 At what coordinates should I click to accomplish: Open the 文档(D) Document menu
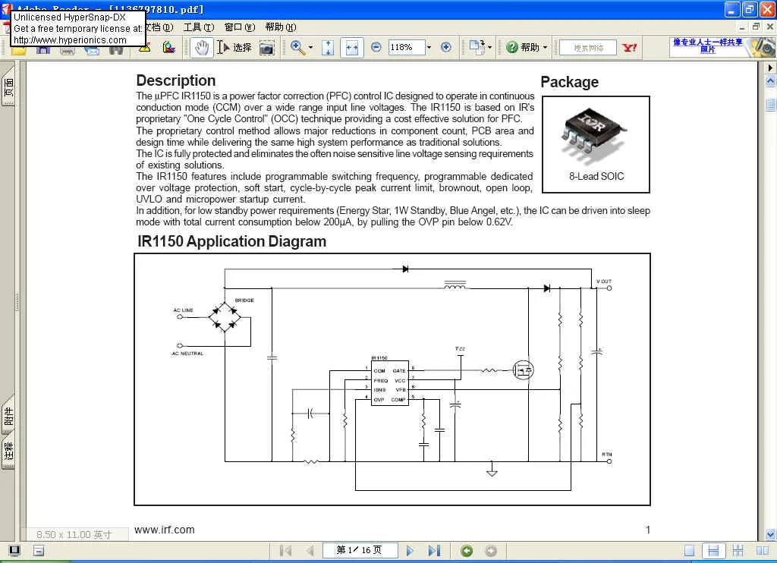coord(159,27)
